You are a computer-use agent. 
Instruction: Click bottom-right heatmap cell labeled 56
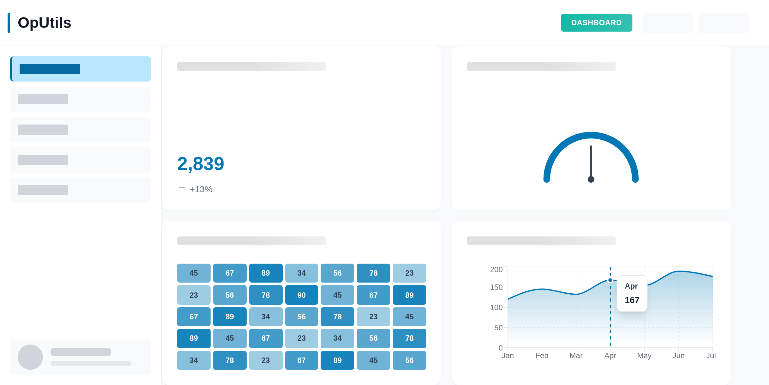point(409,360)
